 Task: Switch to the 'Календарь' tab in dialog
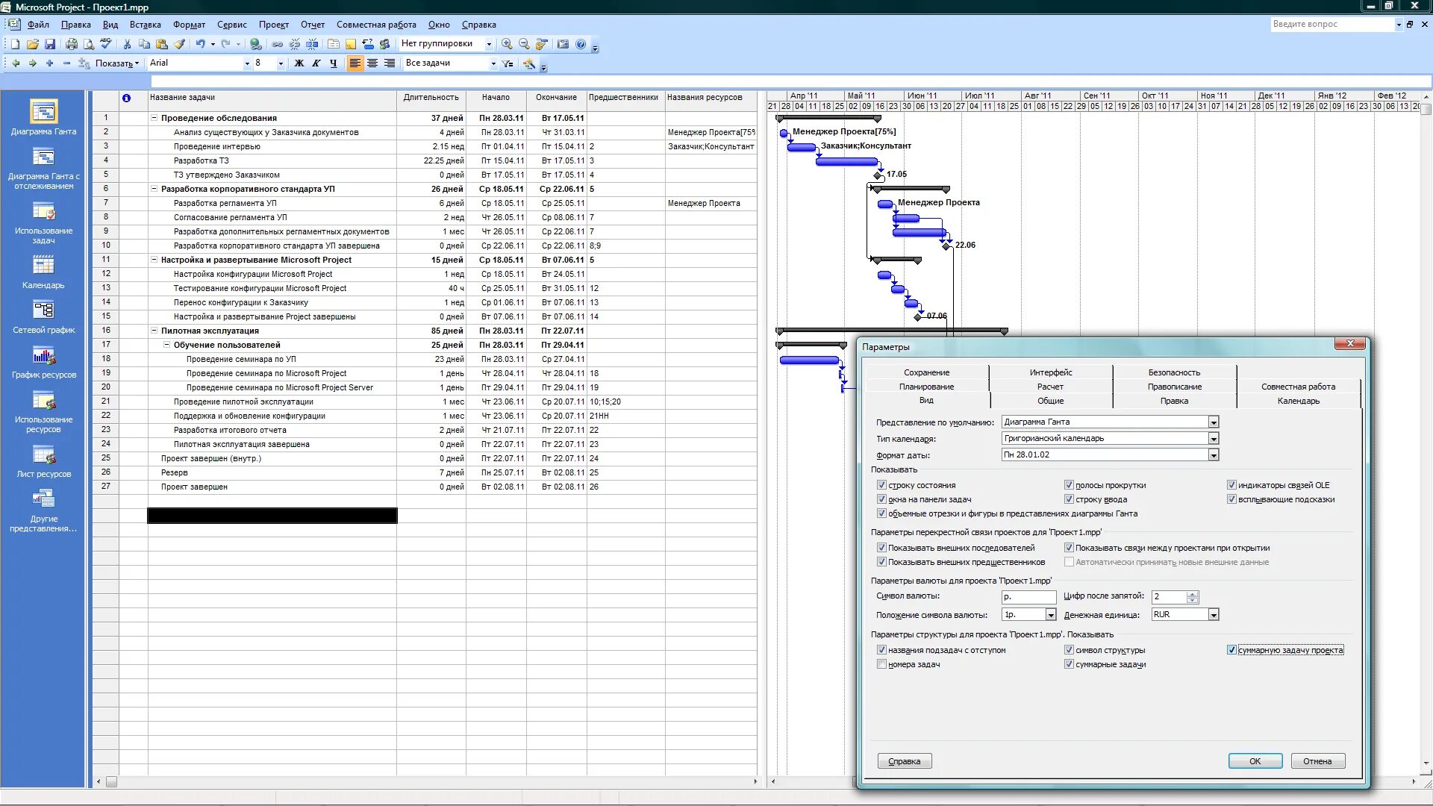tap(1298, 401)
